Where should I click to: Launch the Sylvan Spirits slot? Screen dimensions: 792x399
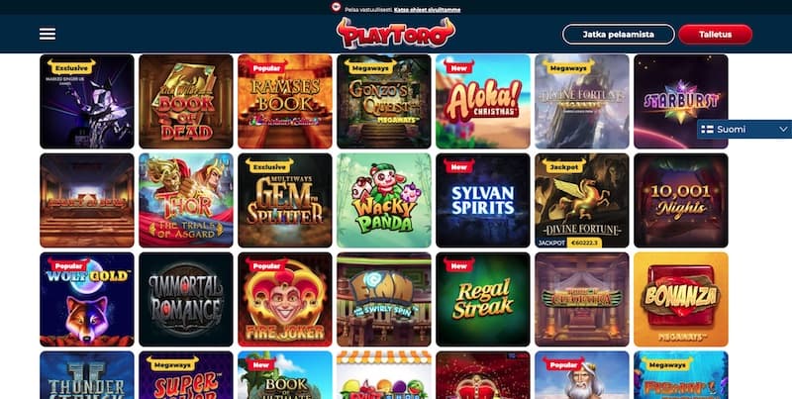[483, 201]
